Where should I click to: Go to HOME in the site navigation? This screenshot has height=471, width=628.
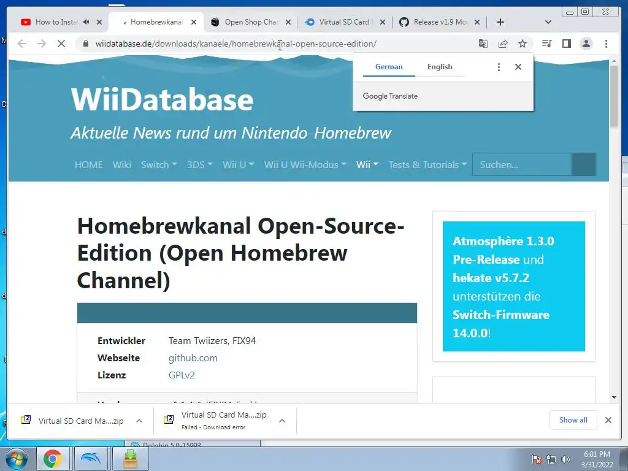(x=88, y=164)
